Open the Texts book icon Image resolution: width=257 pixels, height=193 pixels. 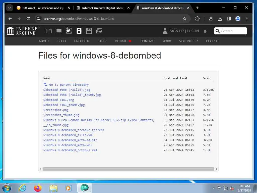click(59, 31)
